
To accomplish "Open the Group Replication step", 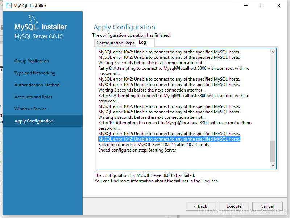I will (32, 61).
